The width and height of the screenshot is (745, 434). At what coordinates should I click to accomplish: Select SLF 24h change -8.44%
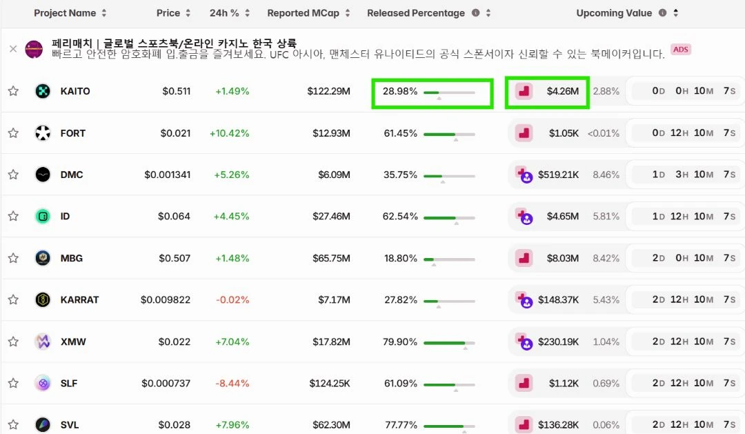pos(232,383)
